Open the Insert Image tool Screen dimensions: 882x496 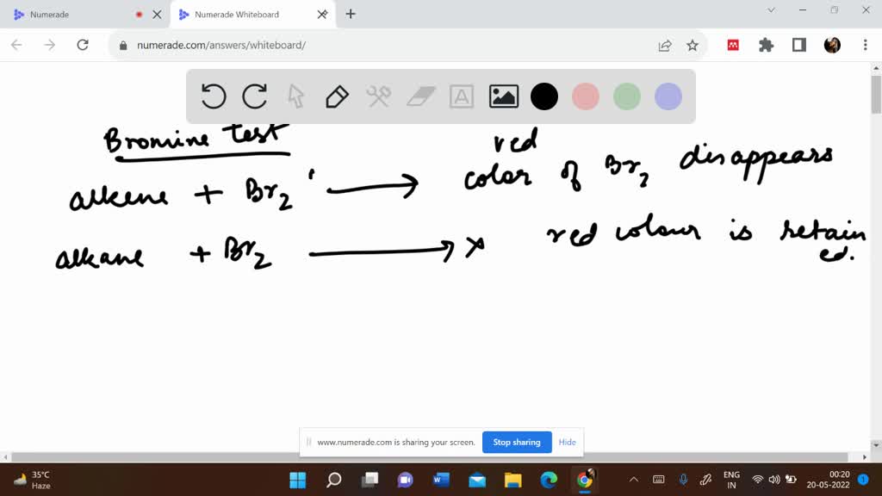pyautogui.click(x=503, y=96)
